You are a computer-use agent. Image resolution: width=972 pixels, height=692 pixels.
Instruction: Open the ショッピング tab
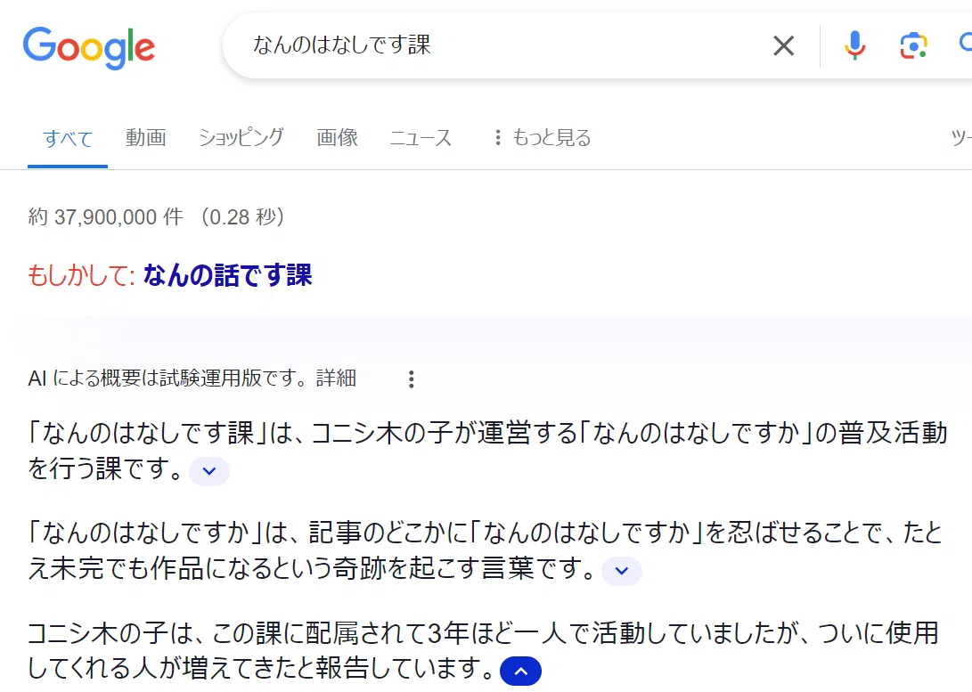[241, 137]
